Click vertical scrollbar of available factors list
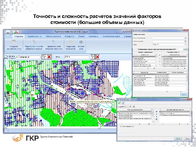Viewport: 196px width, 147px height. click(x=152, y=116)
